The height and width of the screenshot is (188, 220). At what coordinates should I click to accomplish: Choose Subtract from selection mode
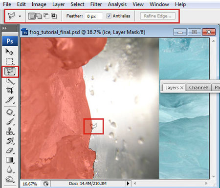pos(46,16)
